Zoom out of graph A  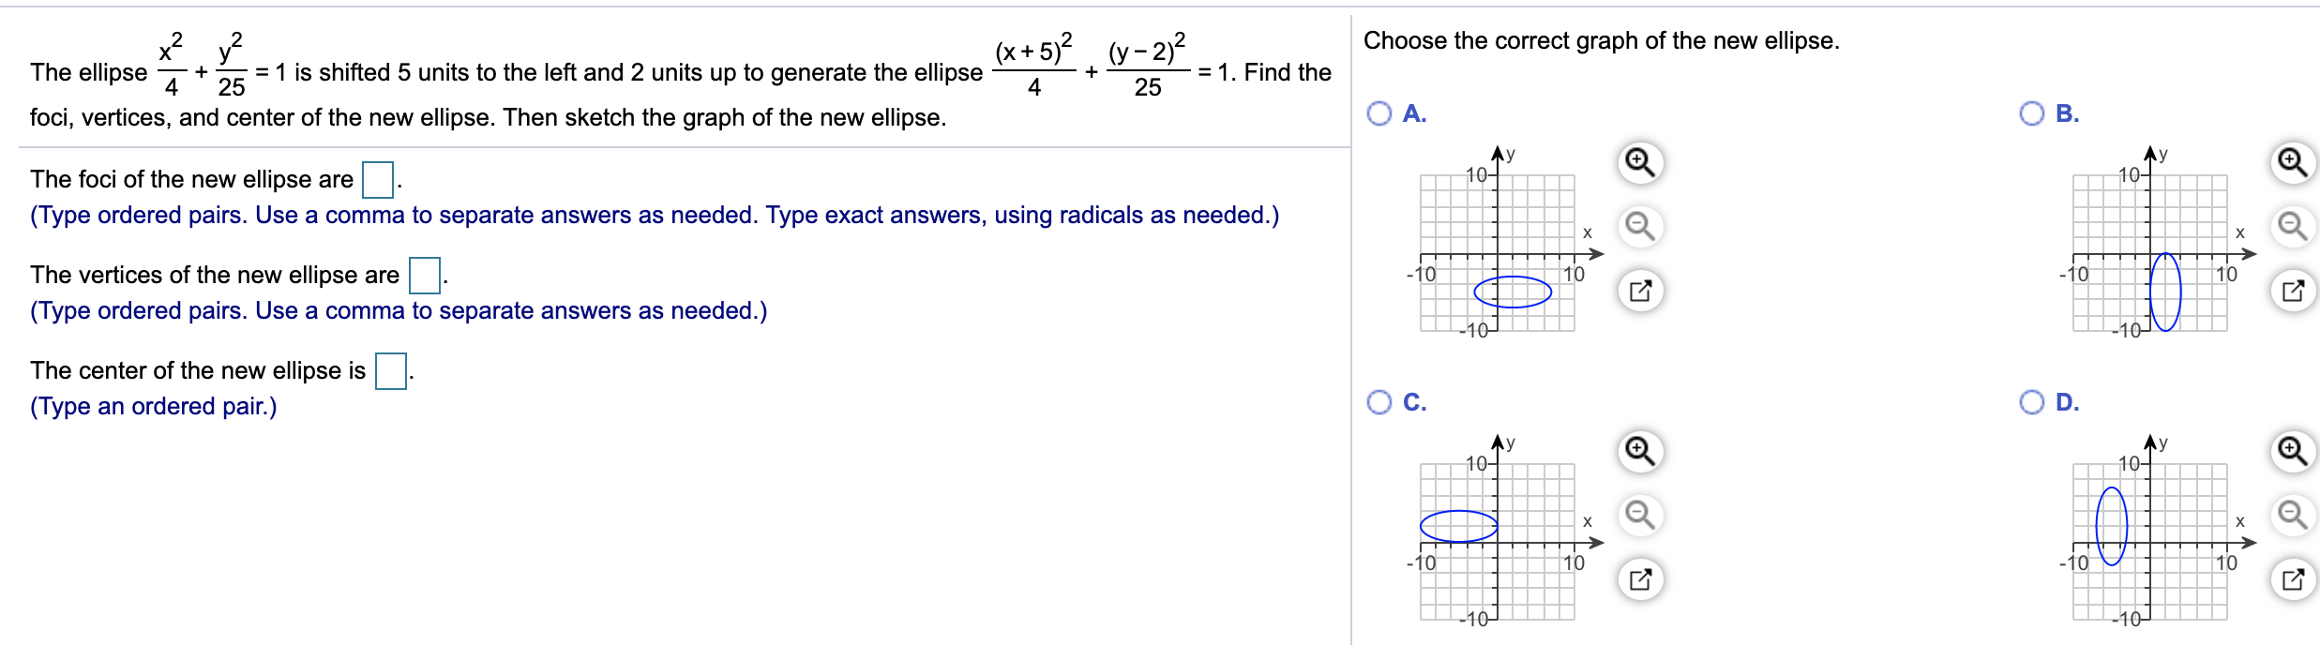pos(1641,225)
